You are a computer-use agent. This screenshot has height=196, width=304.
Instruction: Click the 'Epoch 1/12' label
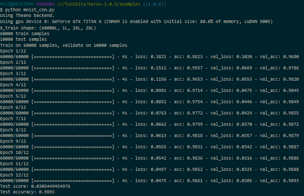click(x=13, y=51)
